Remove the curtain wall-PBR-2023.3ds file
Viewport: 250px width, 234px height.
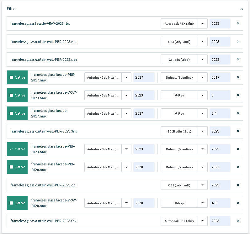pyautogui.click(x=238, y=131)
